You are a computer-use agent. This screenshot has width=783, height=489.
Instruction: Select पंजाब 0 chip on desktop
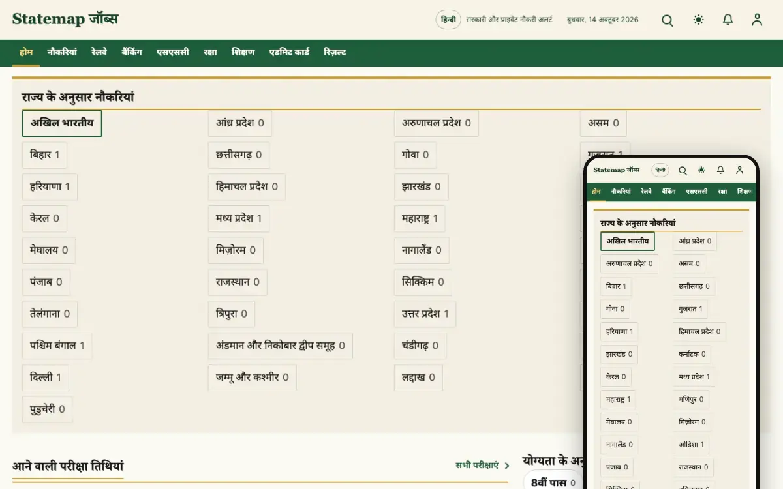click(x=46, y=283)
